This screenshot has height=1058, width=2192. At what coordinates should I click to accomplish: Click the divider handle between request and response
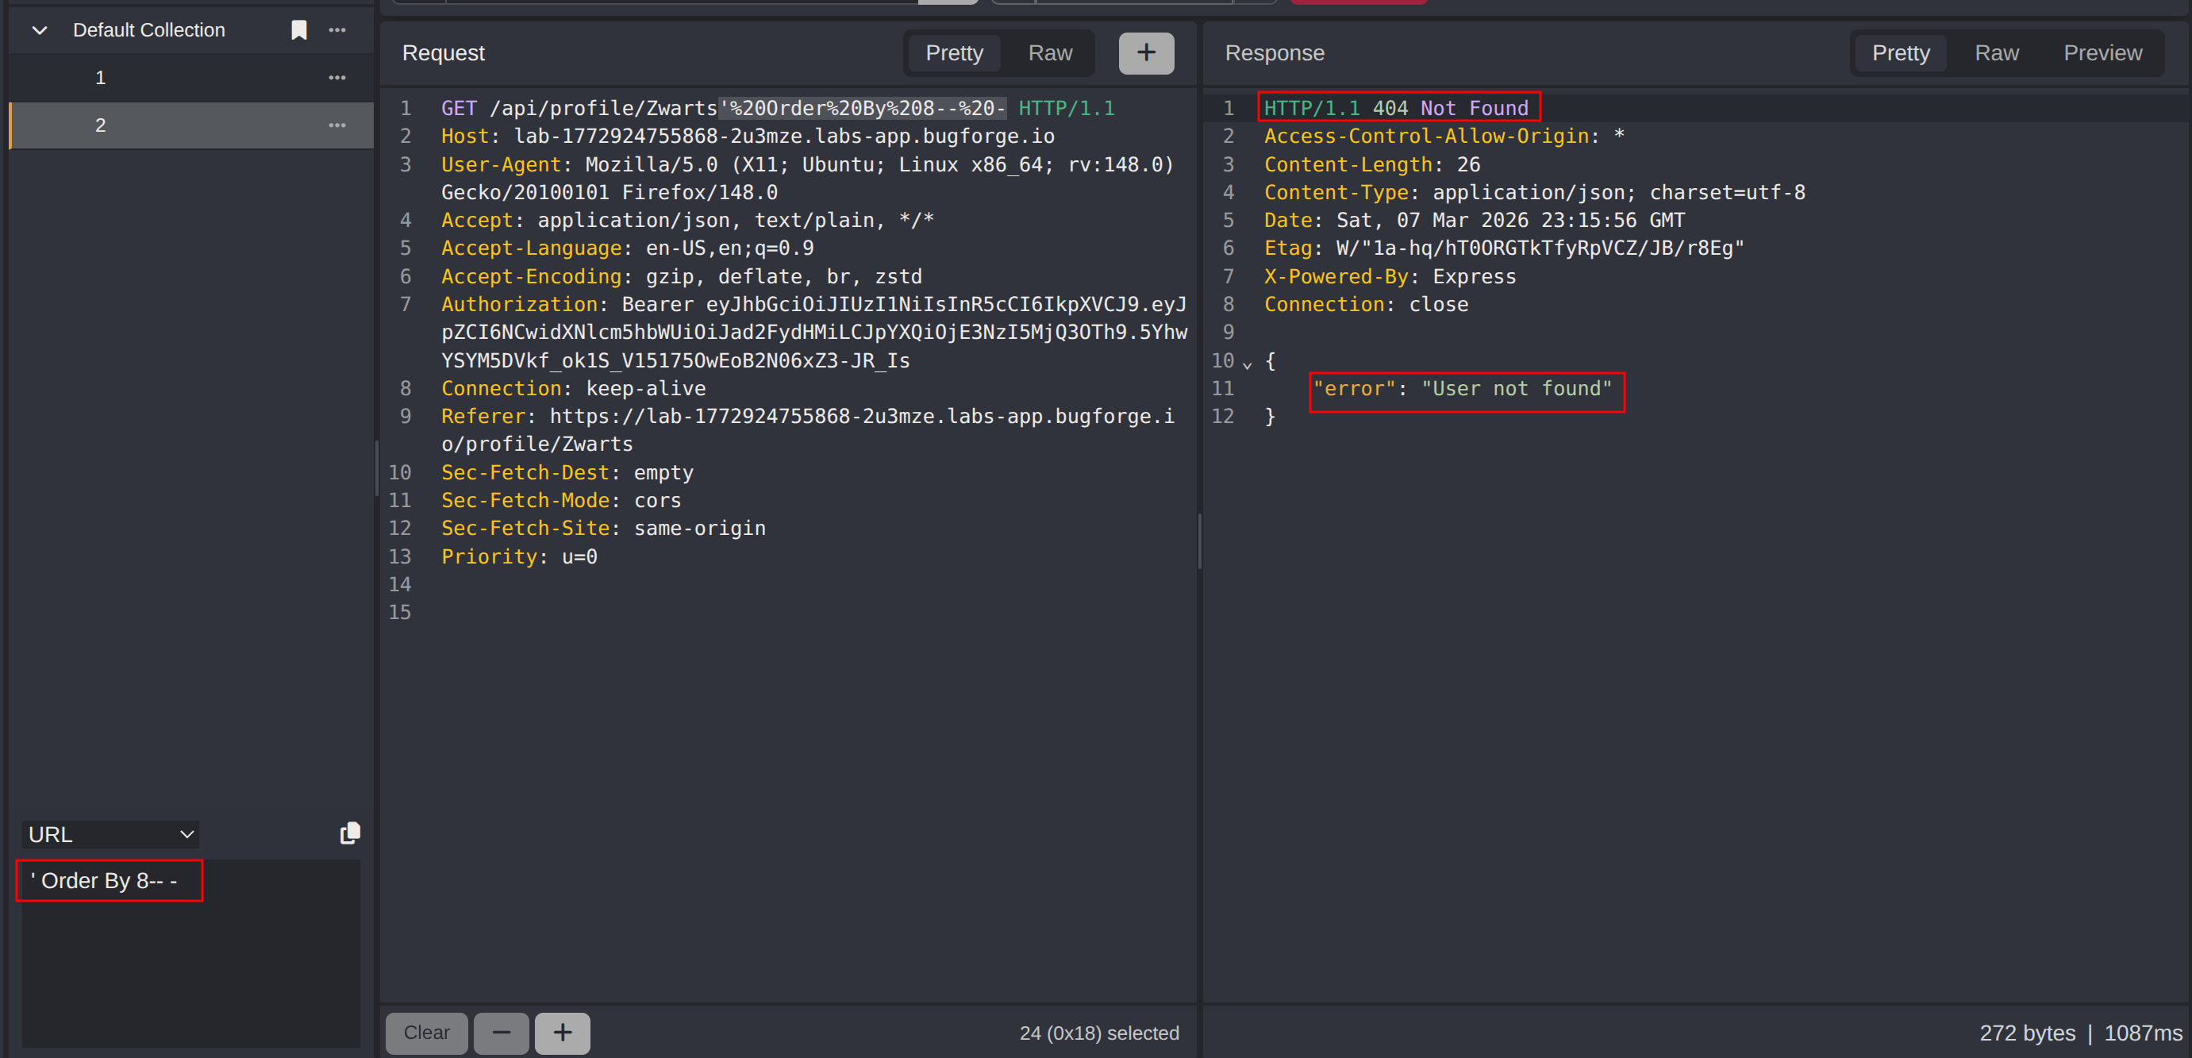coord(1199,541)
